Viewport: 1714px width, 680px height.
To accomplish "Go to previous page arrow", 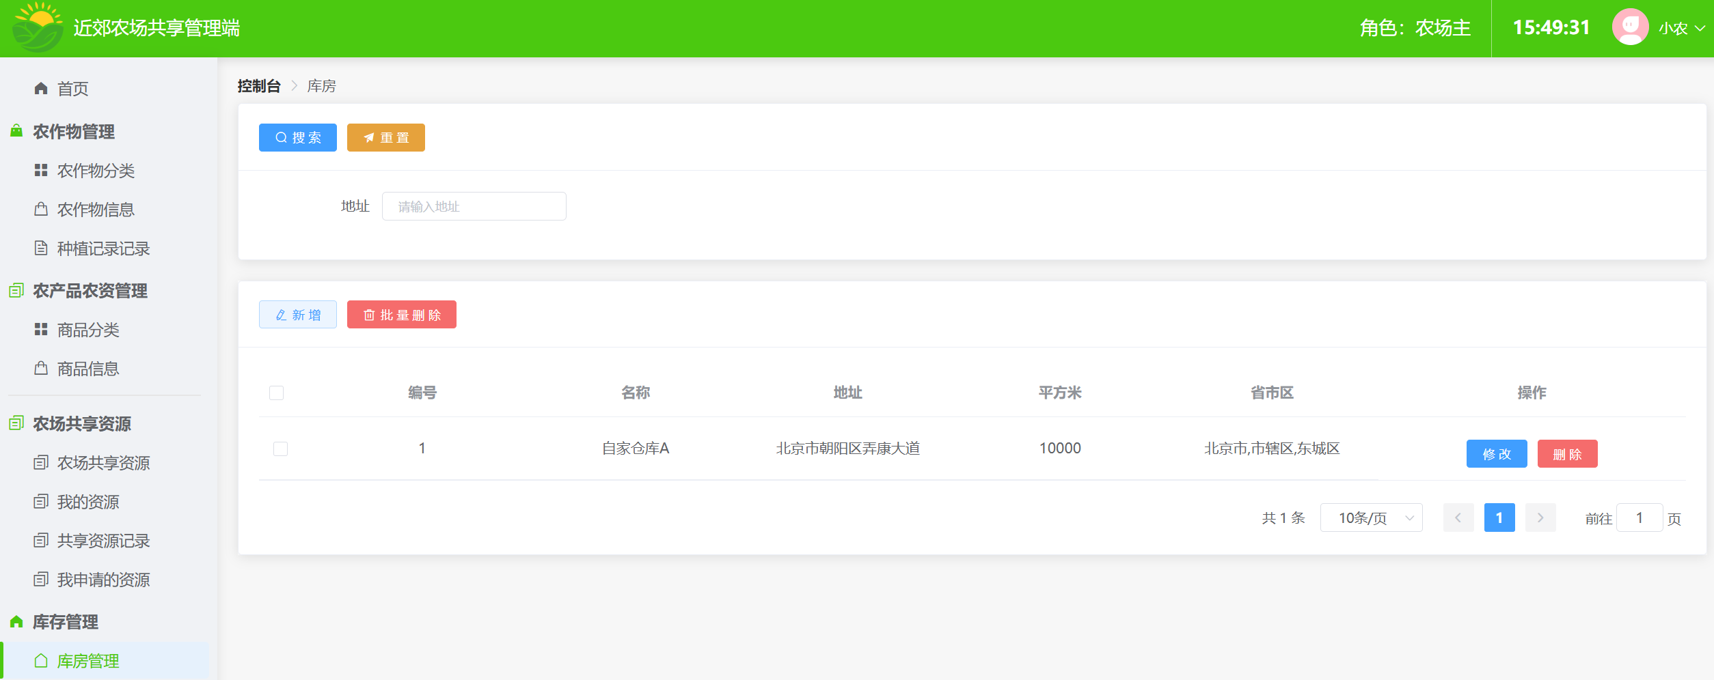I will [1458, 518].
